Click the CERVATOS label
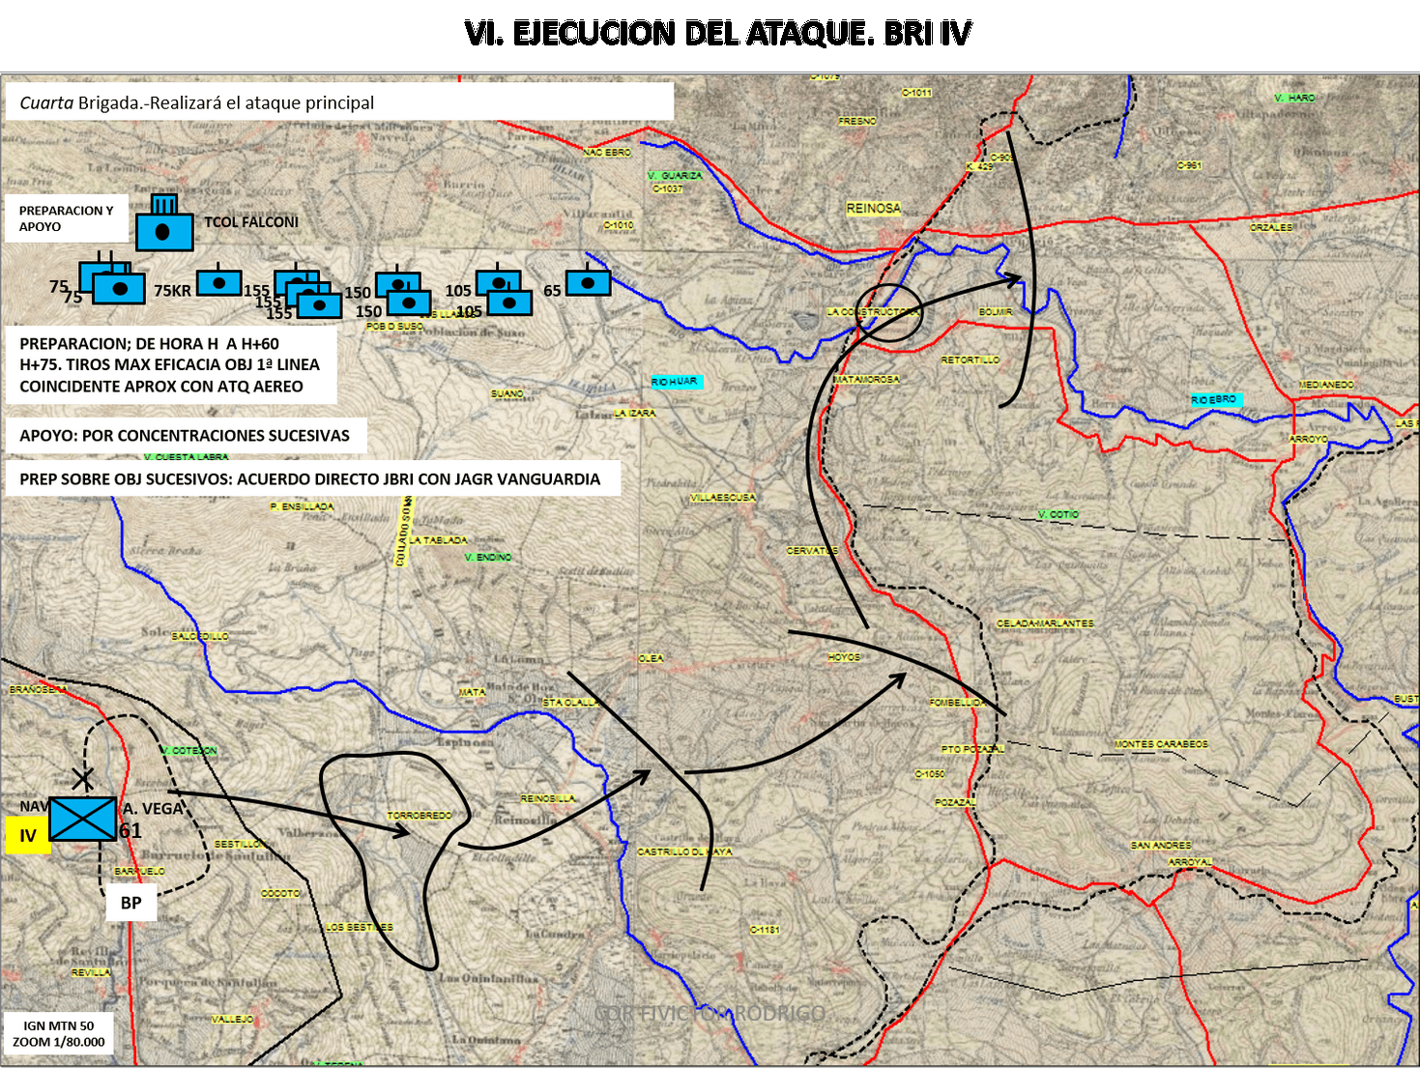Viewport: 1420px width, 1068px height. [812, 551]
